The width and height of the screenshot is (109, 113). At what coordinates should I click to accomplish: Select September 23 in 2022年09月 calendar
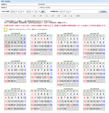(x=48, y=77)
